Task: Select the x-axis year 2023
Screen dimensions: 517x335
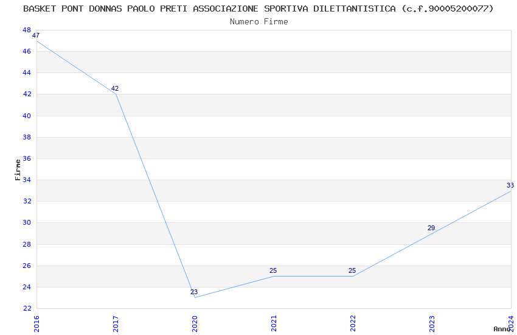Action: click(432, 324)
